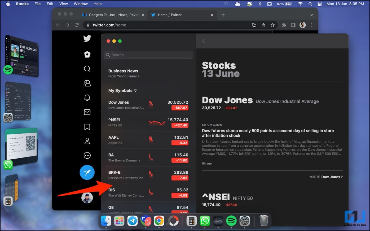Toggle the -427.40 NSEI change badge
Screen dimensions: 370x231
click(180, 125)
